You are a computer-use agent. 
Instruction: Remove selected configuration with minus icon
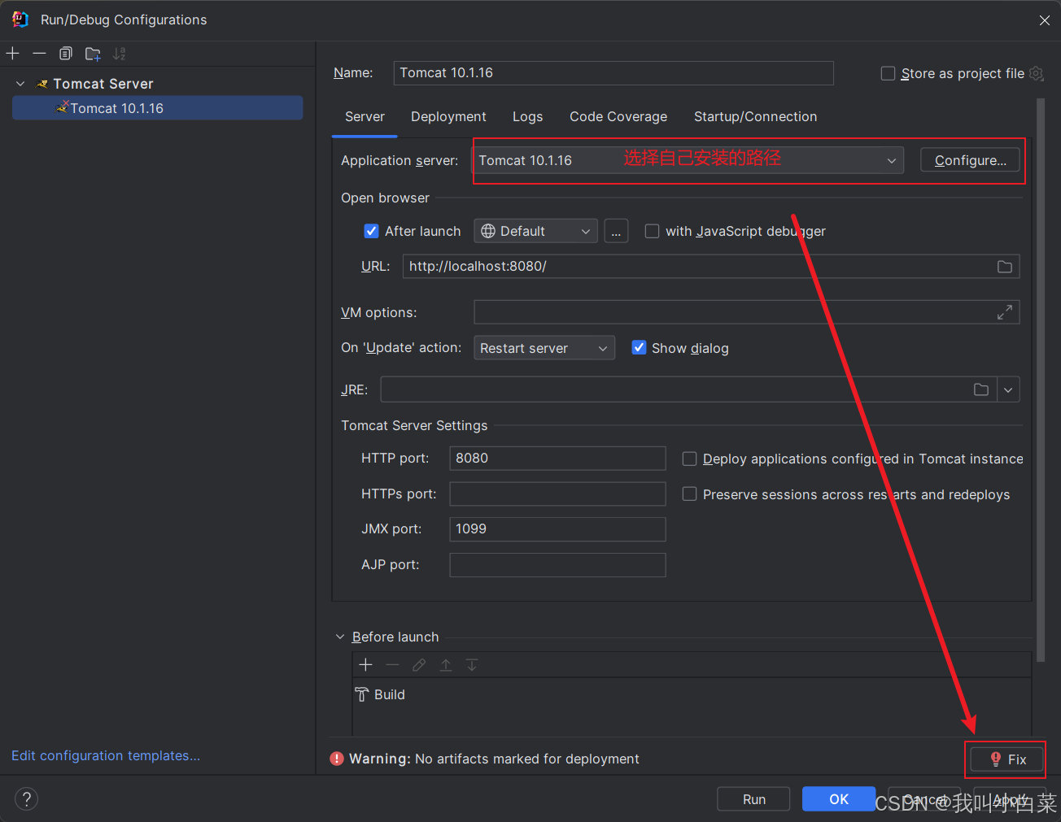point(39,54)
